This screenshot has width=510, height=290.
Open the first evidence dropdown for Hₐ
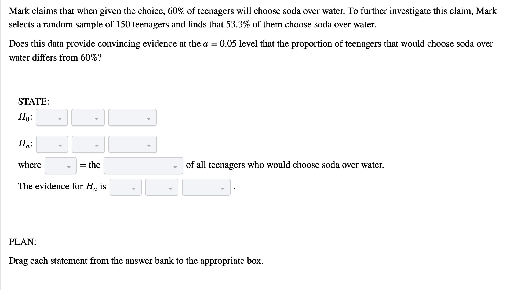pos(125,187)
